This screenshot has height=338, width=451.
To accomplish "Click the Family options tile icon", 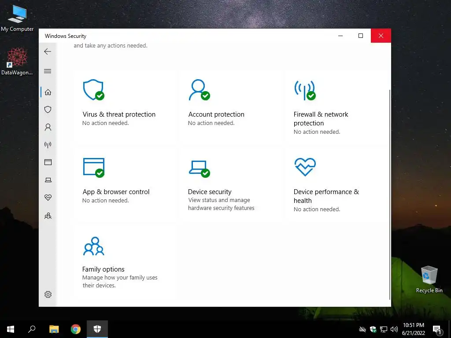I will point(93,246).
